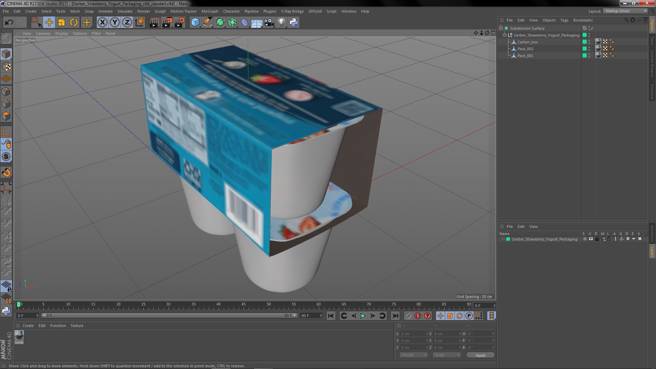Toggle Z axis lock
Viewport: 656px width, 369px height.
click(127, 23)
